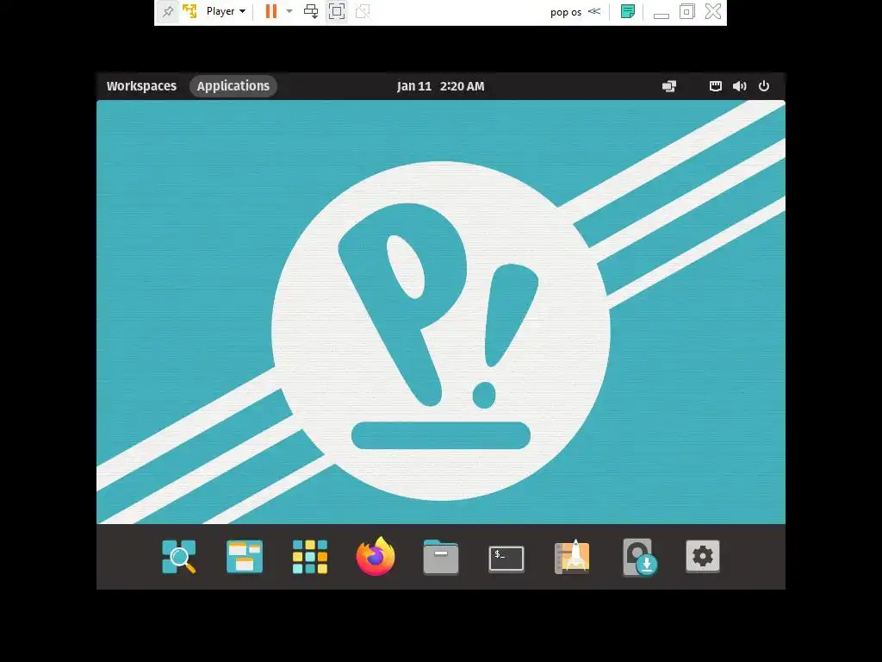Click the Workspaces button in top panel
Screen dimensions: 882x662
point(141,86)
